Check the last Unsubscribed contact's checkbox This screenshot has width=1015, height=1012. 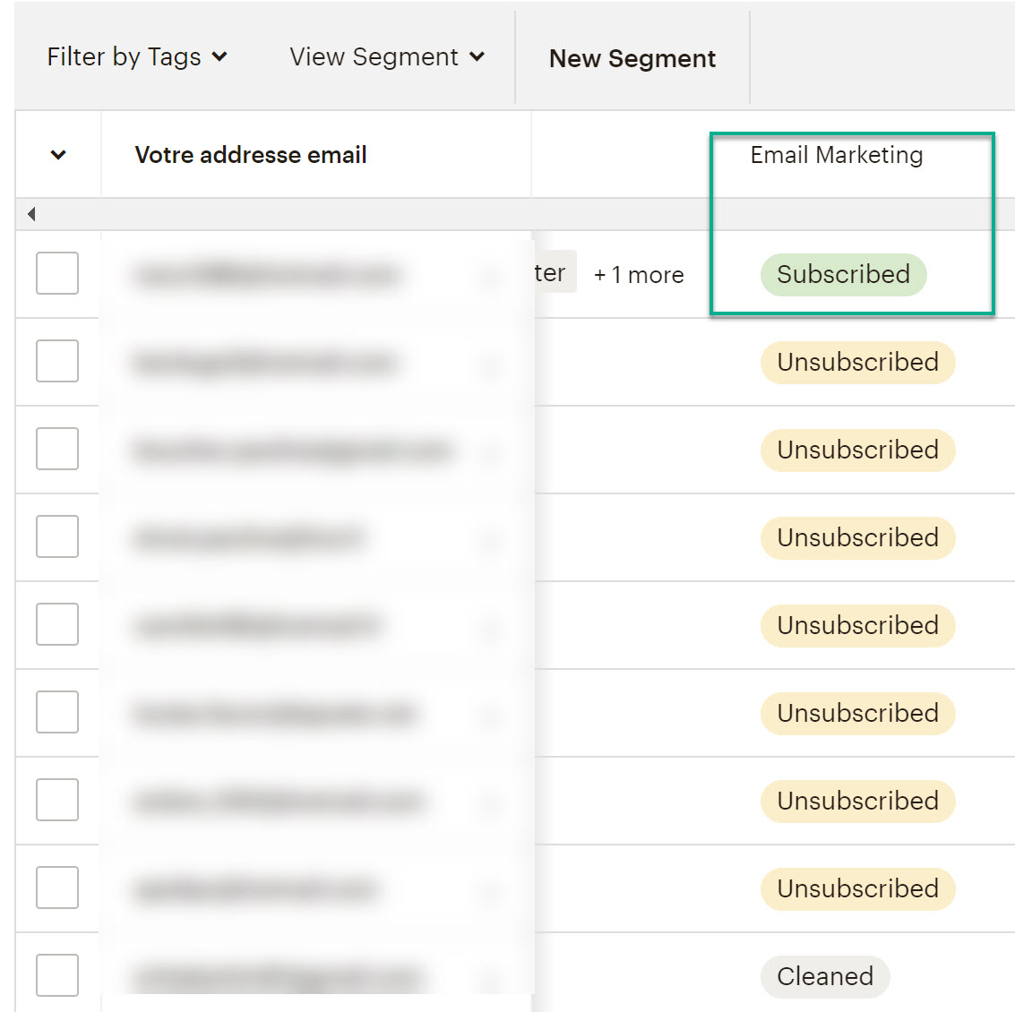point(57,888)
